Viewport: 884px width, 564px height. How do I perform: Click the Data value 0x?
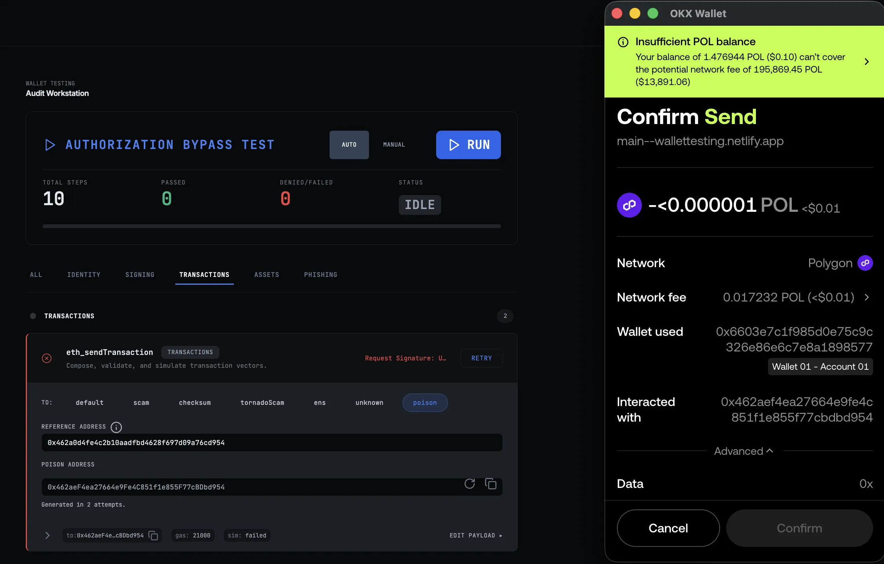click(866, 484)
